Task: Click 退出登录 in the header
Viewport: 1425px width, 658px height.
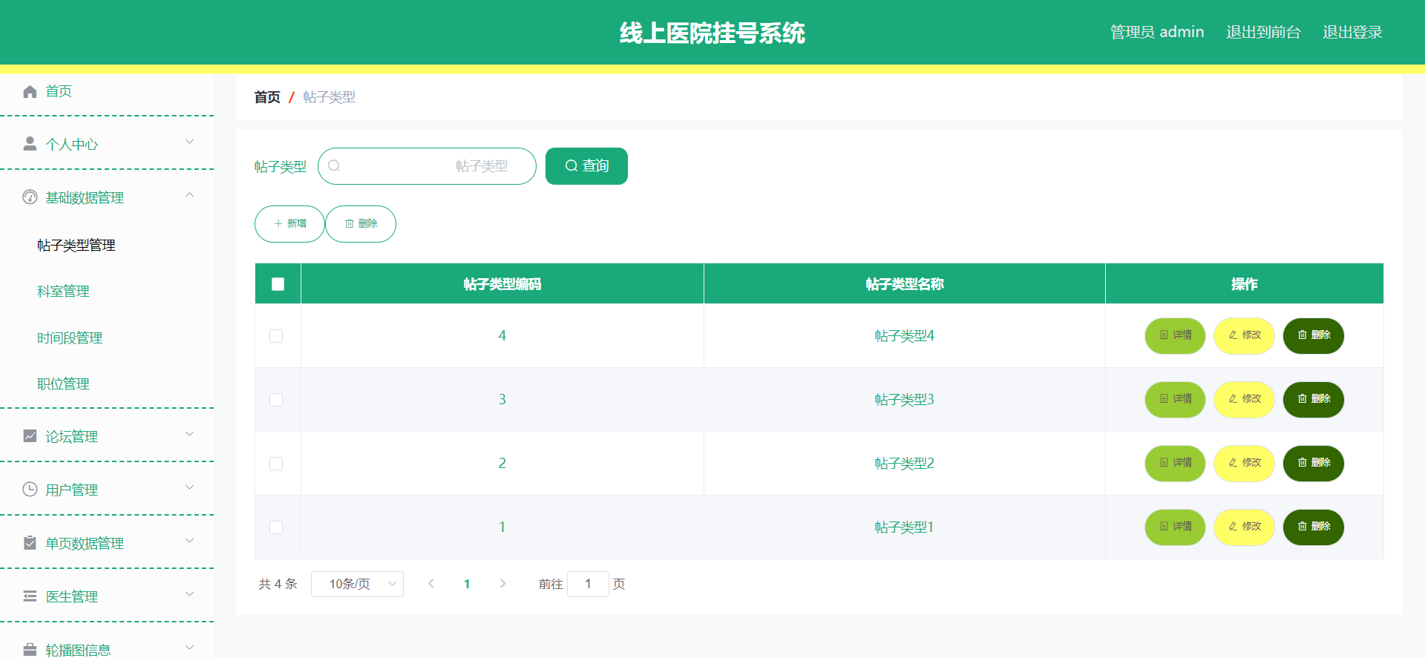Action: coord(1352,32)
